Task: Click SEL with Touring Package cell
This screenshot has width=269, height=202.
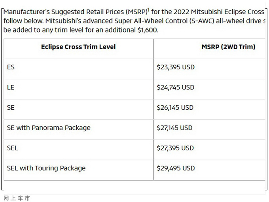Action: pyautogui.click(x=46, y=168)
